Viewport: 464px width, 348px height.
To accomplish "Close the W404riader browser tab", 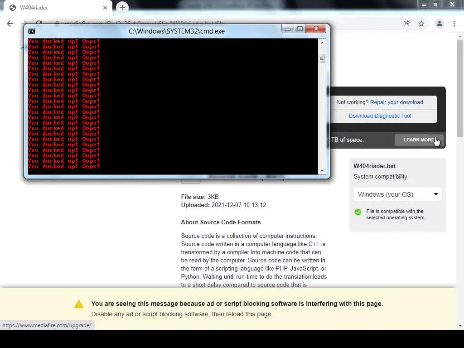I will coord(105,8).
